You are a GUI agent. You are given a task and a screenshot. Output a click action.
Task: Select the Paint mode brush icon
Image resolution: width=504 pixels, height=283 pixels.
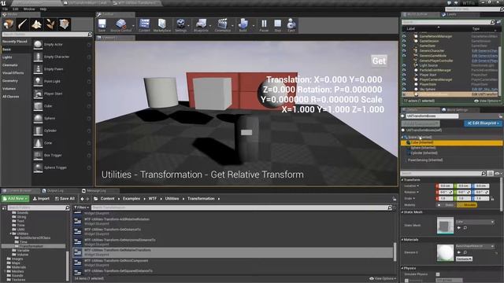23,24
